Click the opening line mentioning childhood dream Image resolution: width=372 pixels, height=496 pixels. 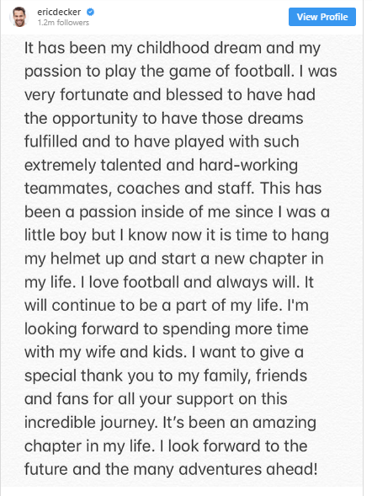click(173, 49)
